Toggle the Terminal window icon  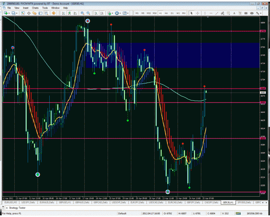point(41,13)
